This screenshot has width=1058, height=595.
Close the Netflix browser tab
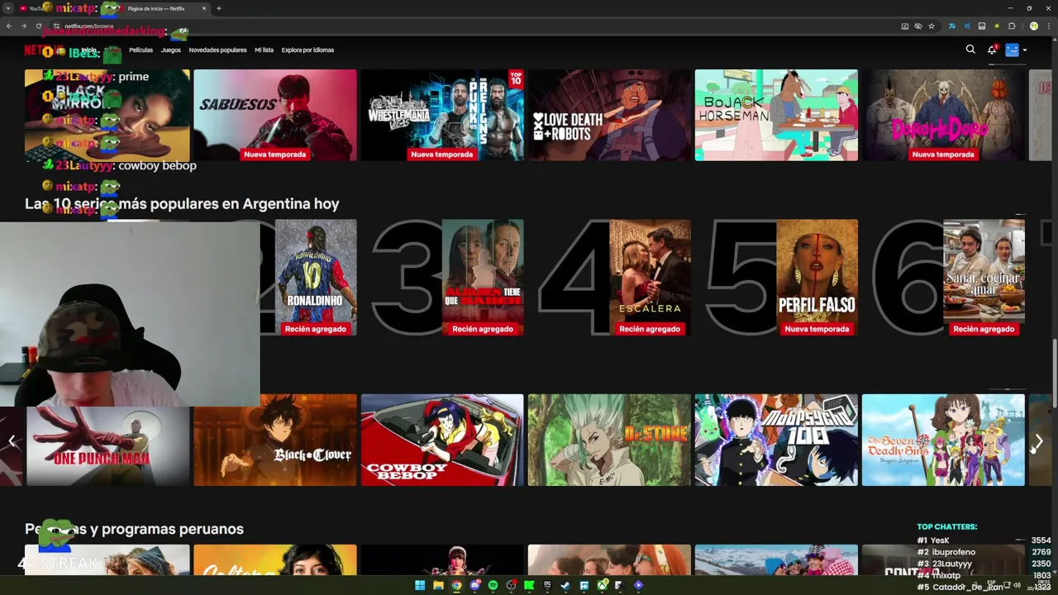[x=204, y=8]
